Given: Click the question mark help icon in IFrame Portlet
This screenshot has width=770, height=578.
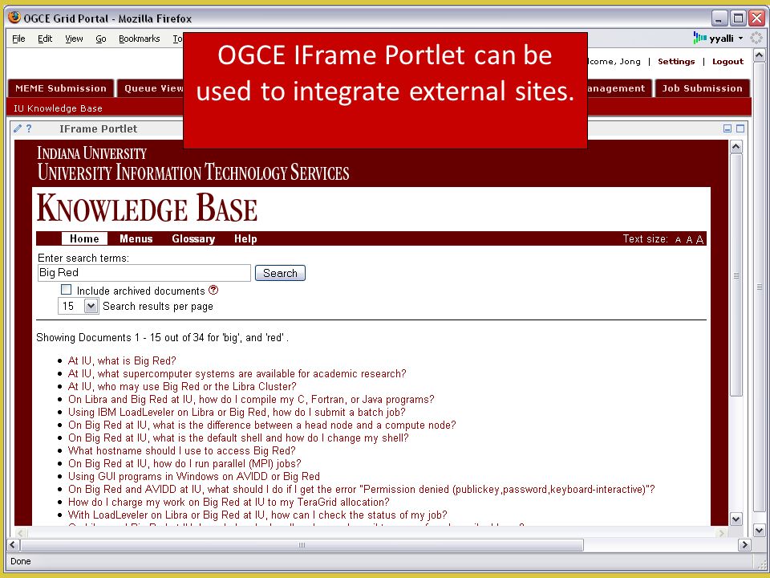Looking at the screenshot, I should pyautogui.click(x=29, y=128).
